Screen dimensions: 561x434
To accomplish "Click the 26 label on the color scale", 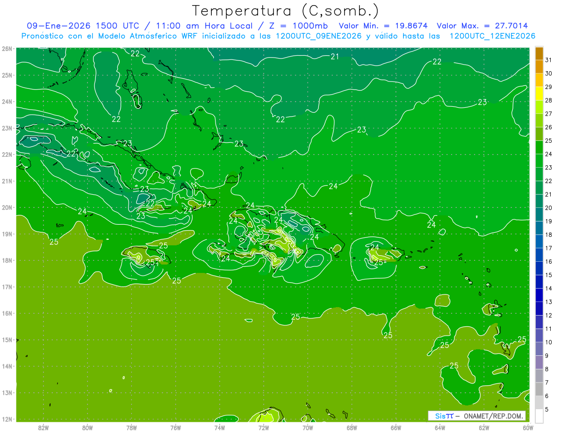I will (x=549, y=127).
